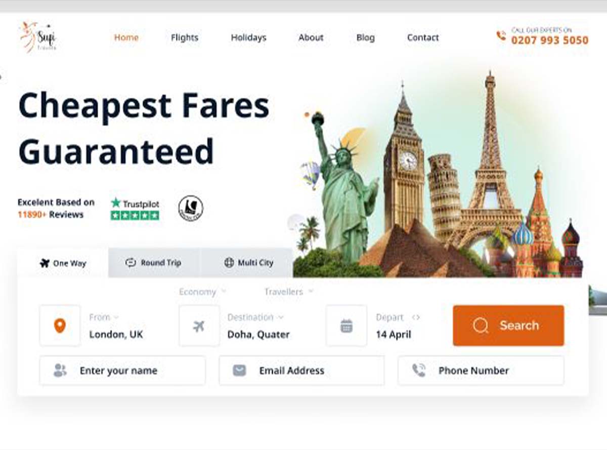Image resolution: width=607 pixels, height=450 pixels.
Task: Click the Trustpilot star rating badge
Action: click(135, 209)
